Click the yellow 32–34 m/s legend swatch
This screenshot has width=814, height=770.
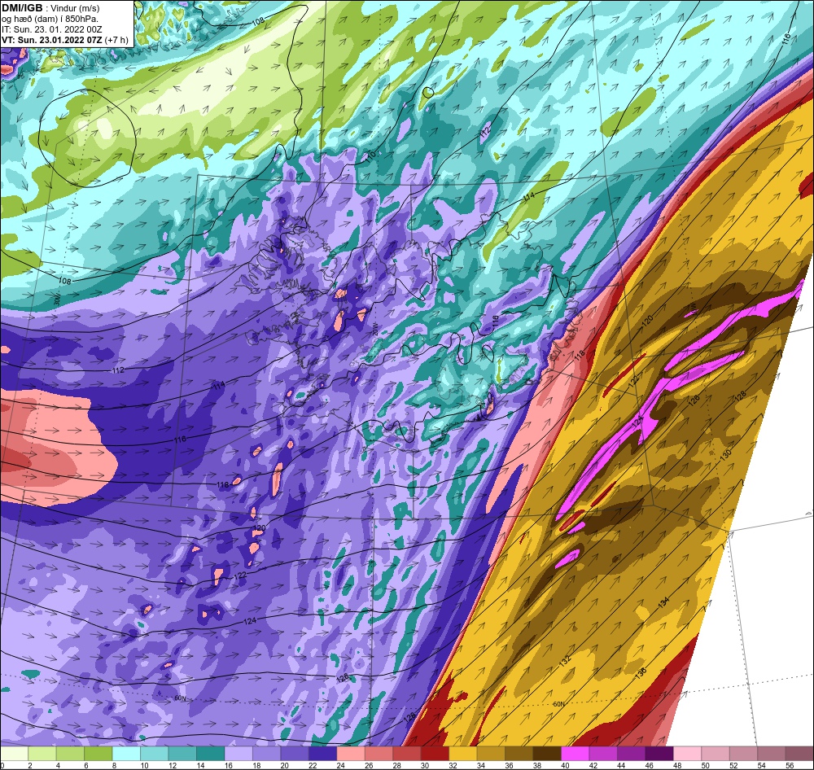click(x=463, y=754)
